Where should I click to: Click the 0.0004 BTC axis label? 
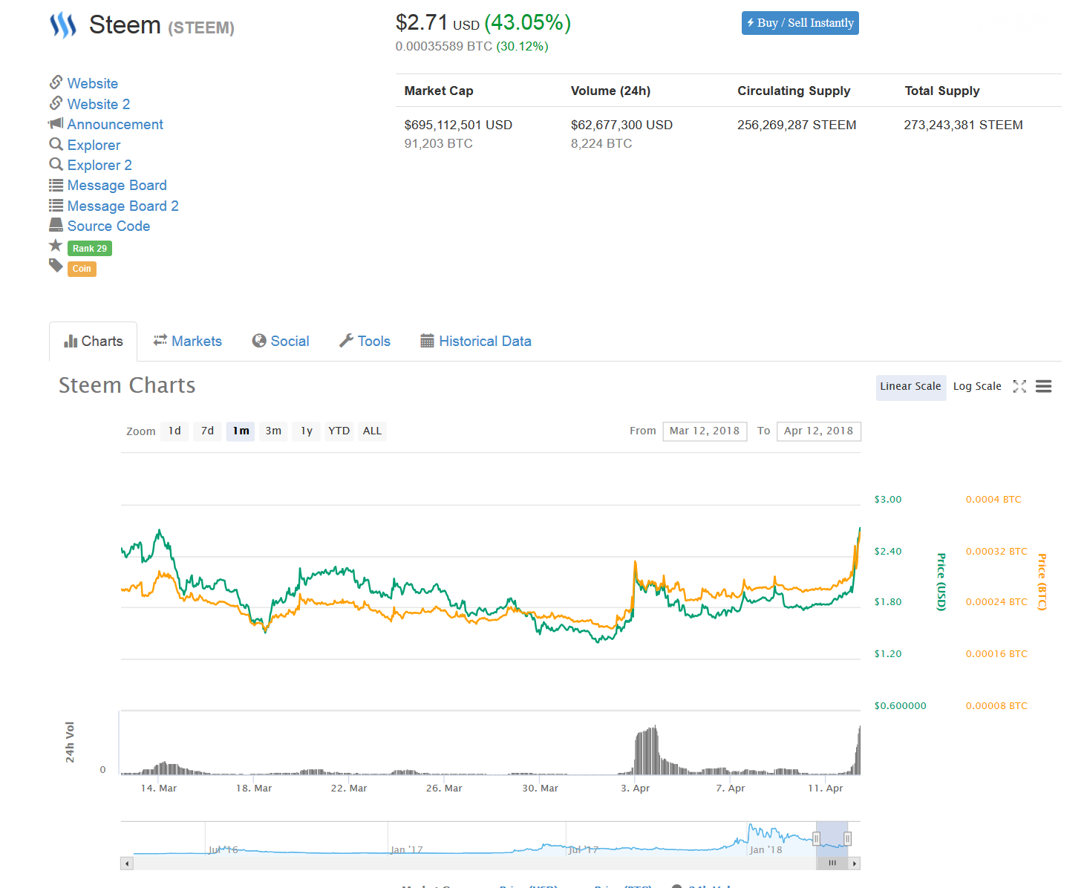coord(993,500)
